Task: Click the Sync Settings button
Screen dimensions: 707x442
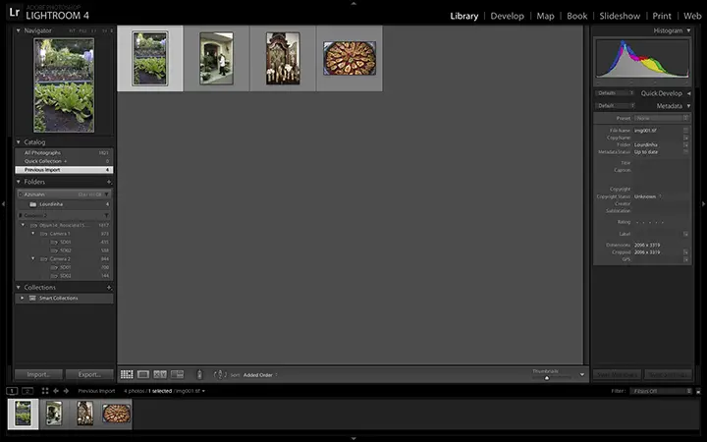Action: (668, 375)
